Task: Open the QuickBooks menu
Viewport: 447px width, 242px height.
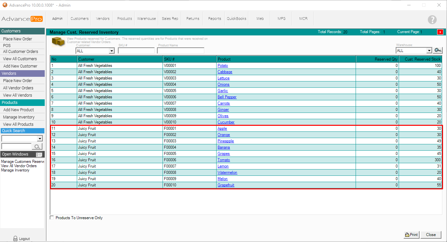Action: 236,19
